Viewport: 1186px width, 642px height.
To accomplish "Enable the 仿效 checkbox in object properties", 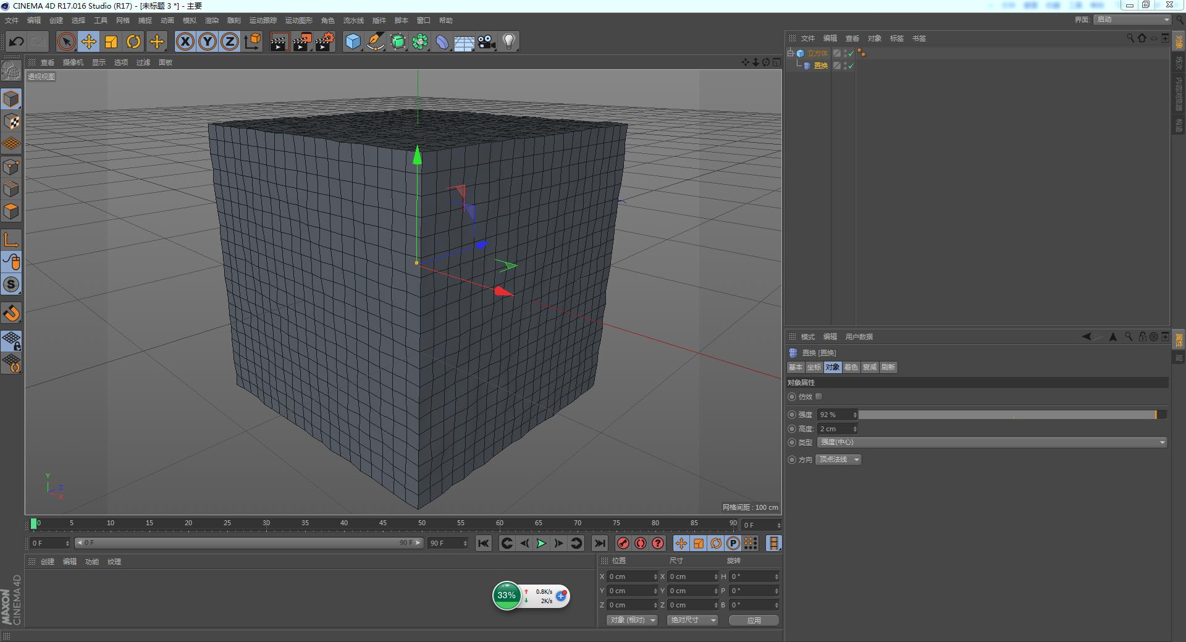I will click(x=818, y=396).
